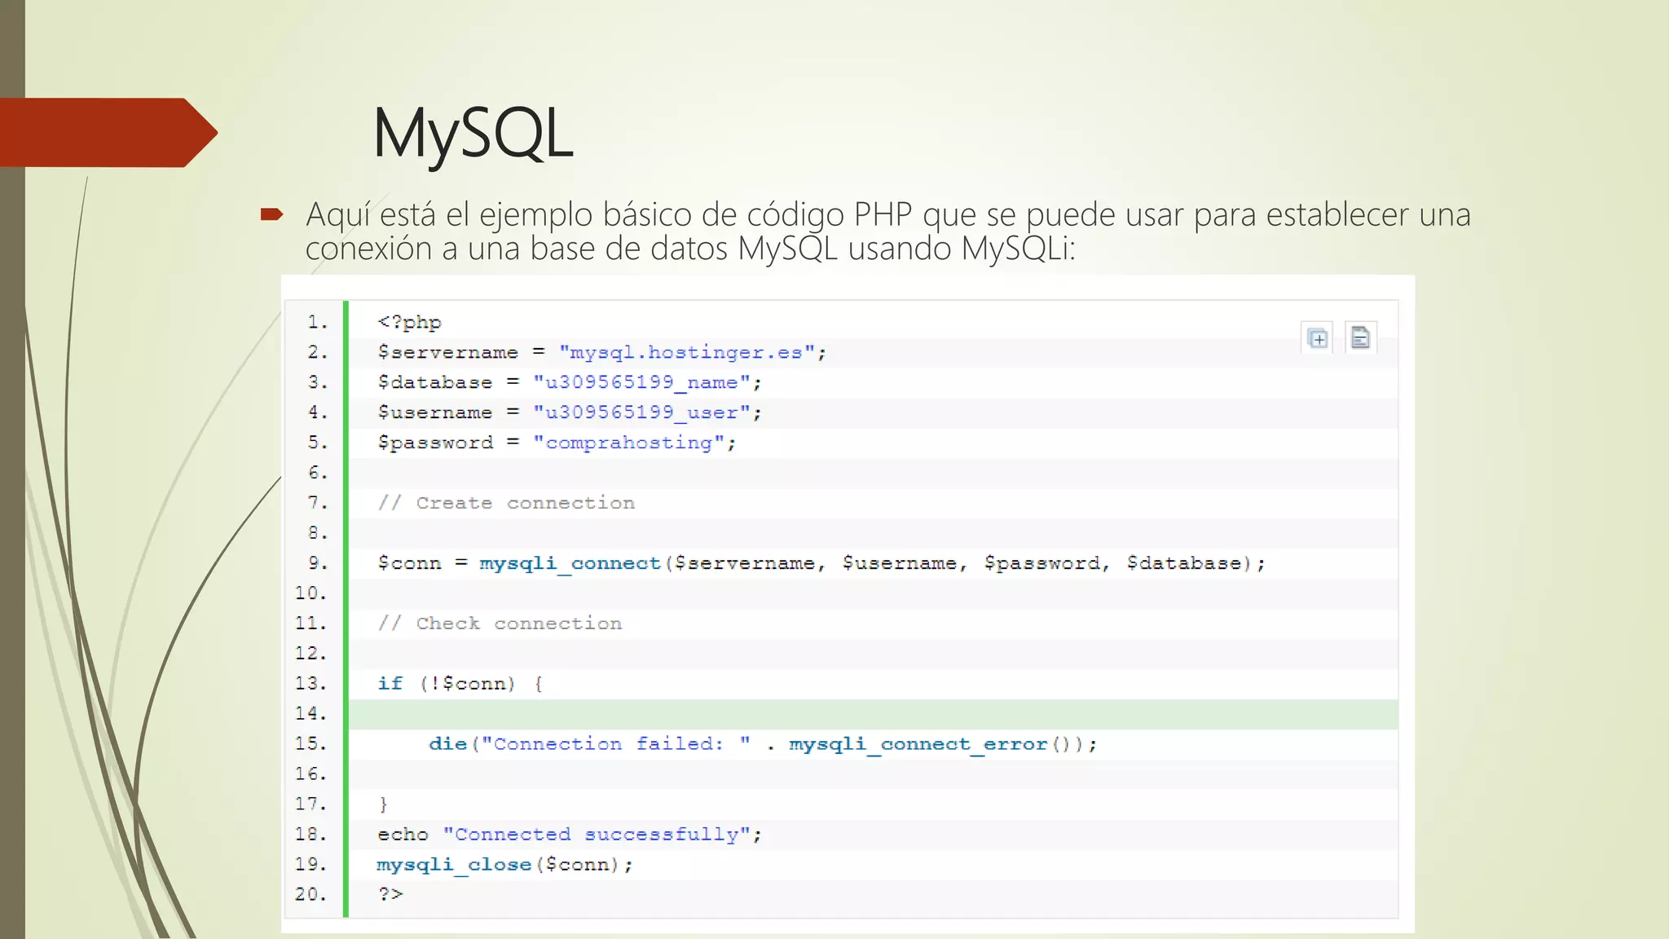Select the "<?php" opening tag on line 1
1669x939 pixels.
[410, 323]
